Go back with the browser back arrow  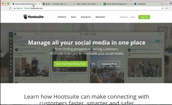3,8
